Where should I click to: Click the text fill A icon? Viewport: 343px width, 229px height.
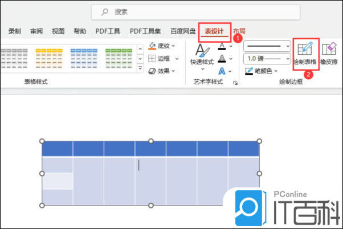click(x=222, y=46)
